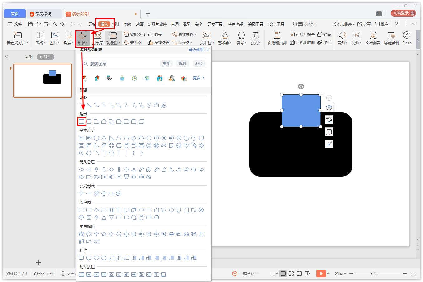423x282 pixels.
Task: Select the rectangle shape in 矩形 section
Action: tap(81, 122)
